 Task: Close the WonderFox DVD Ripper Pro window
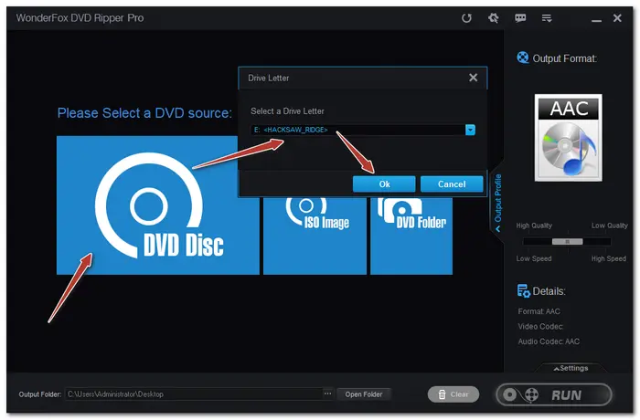[617, 18]
